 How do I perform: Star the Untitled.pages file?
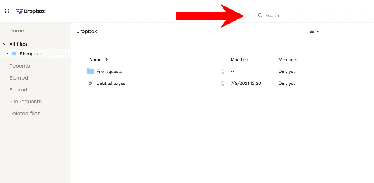tap(222, 83)
